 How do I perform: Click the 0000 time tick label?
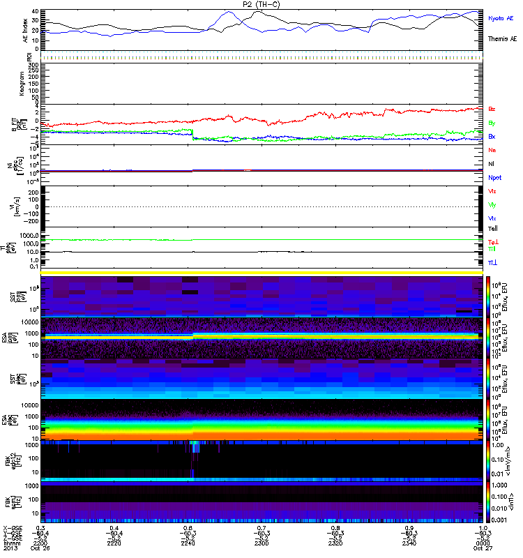tap(483, 543)
